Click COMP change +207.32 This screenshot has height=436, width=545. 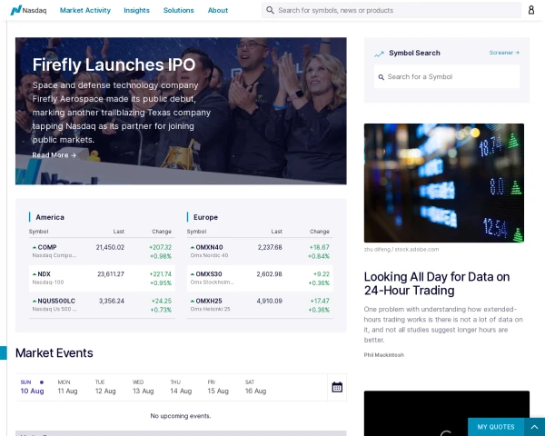click(160, 247)
